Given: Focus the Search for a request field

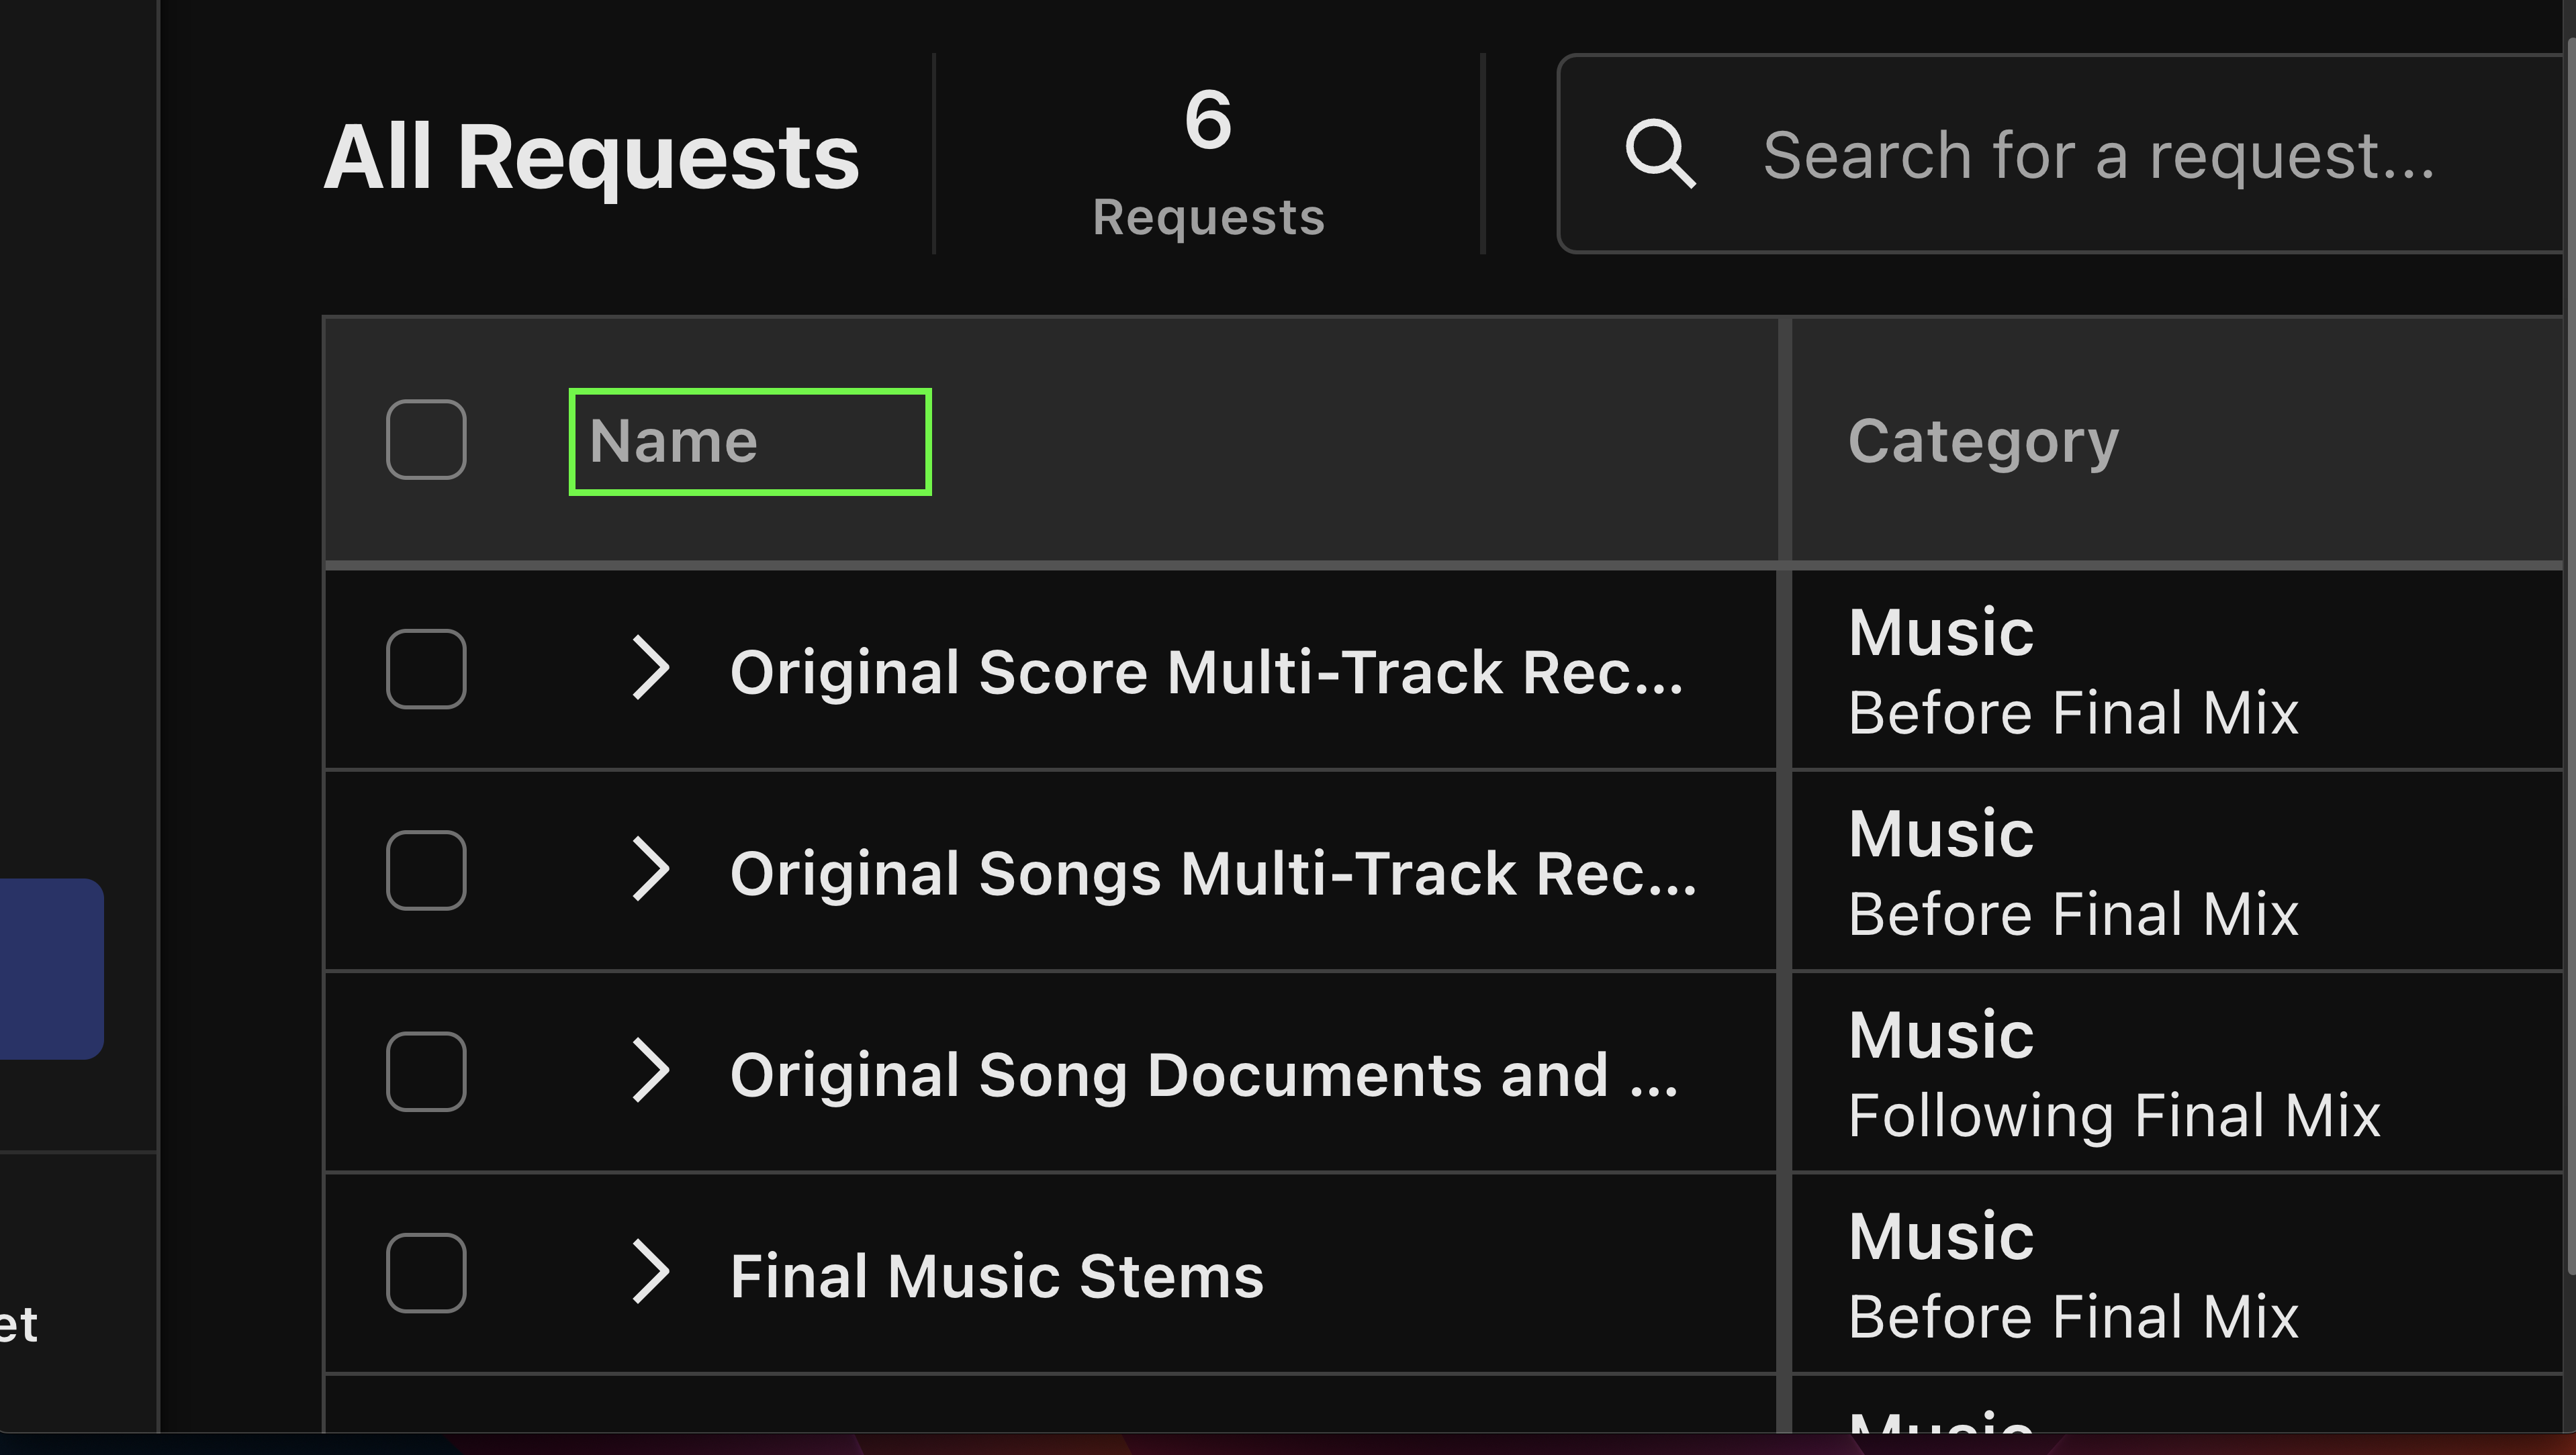Looking at the screenshot, I should tap(2066, 154).
